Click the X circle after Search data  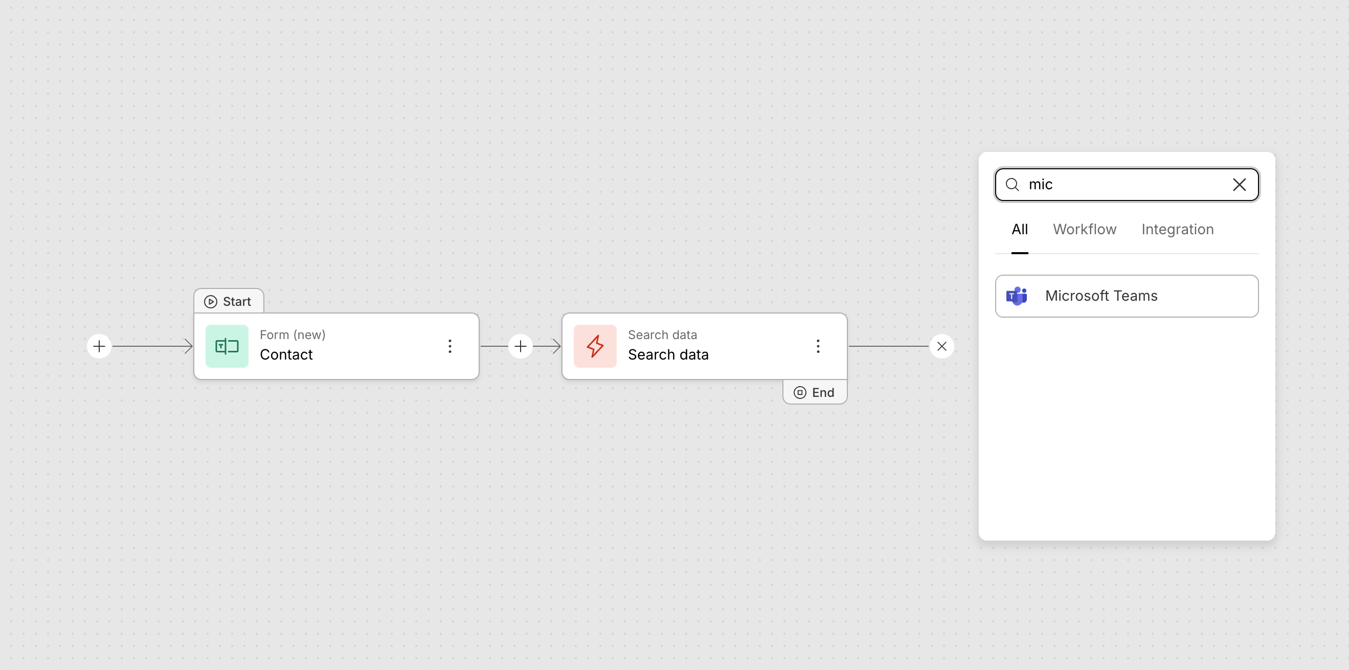pos(941,346)
